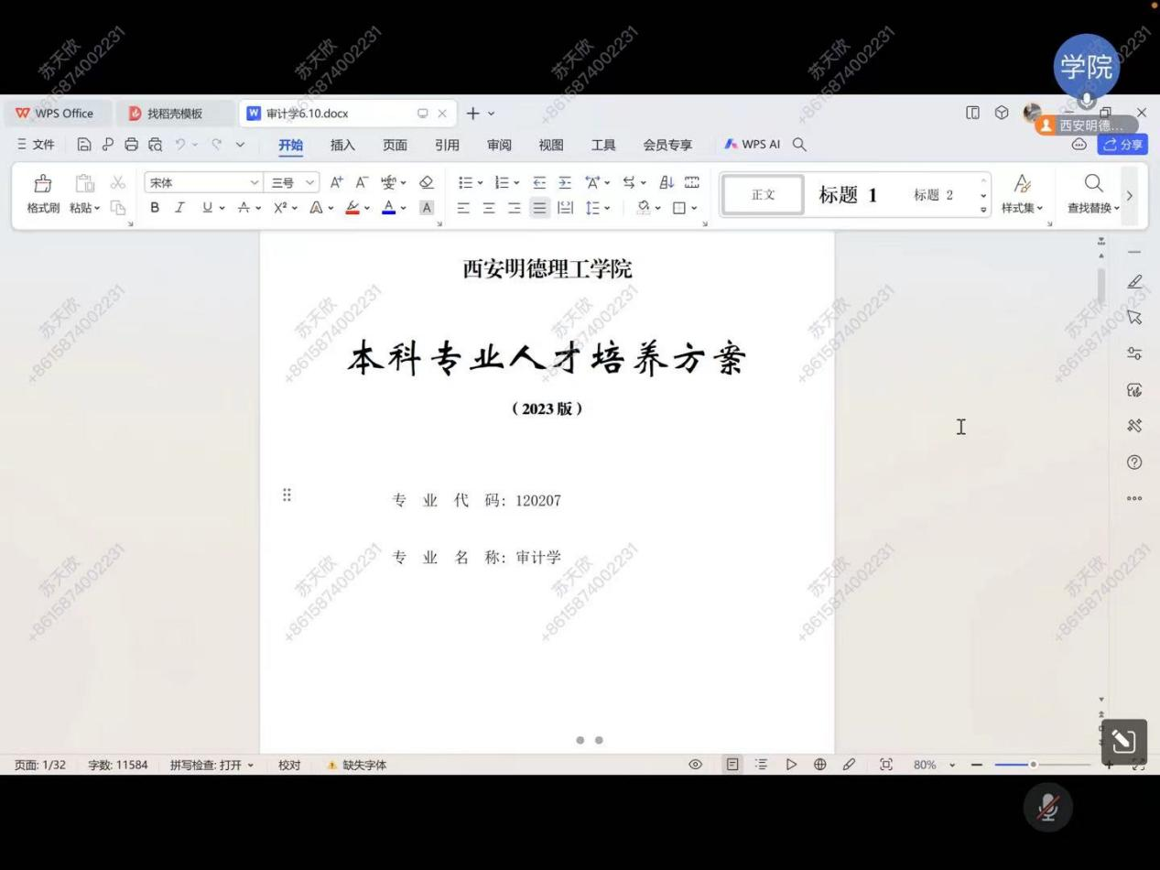Click the 分享 share button
This screenshot has height=870, width=1160.
[1123, 145]
